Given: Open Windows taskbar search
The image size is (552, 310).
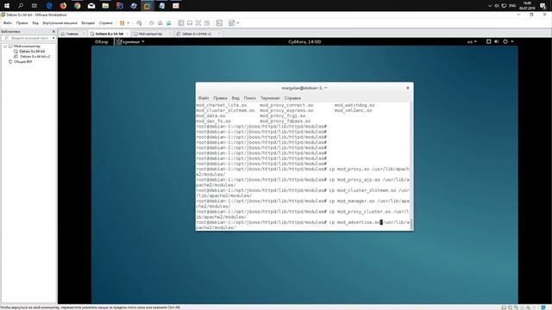Looking at the screenshot, I should tap(21, 6).
